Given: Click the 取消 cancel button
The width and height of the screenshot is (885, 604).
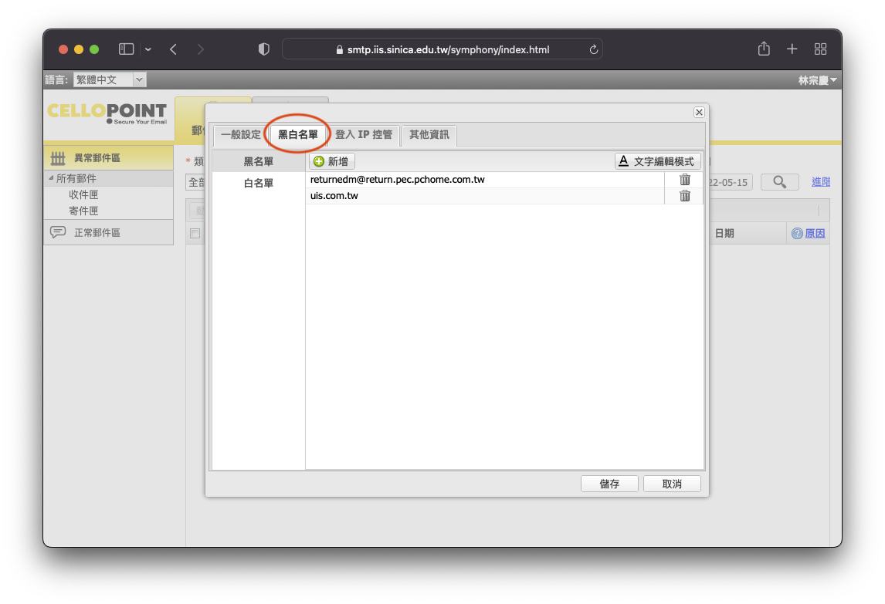Looking at the screenshot, I should point(672,484).
